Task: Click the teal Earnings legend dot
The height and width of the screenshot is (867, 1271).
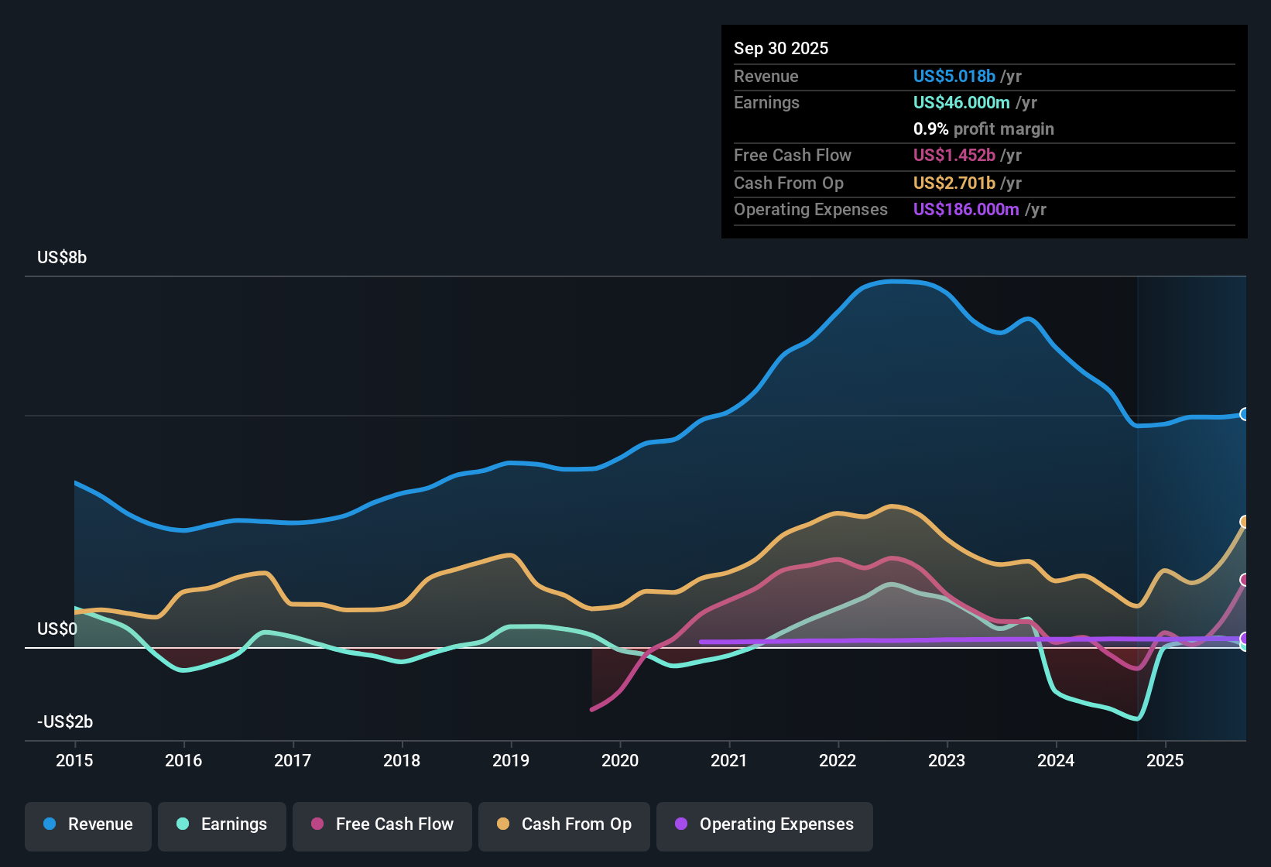Action: (183, 824)
